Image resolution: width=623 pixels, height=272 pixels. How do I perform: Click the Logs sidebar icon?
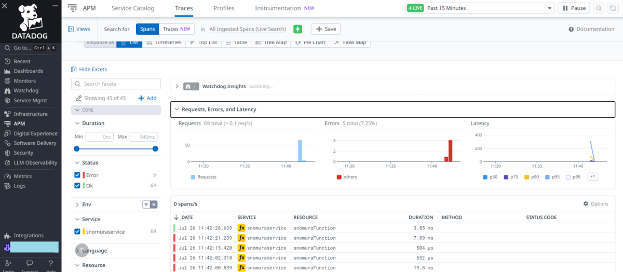[7, 186]
